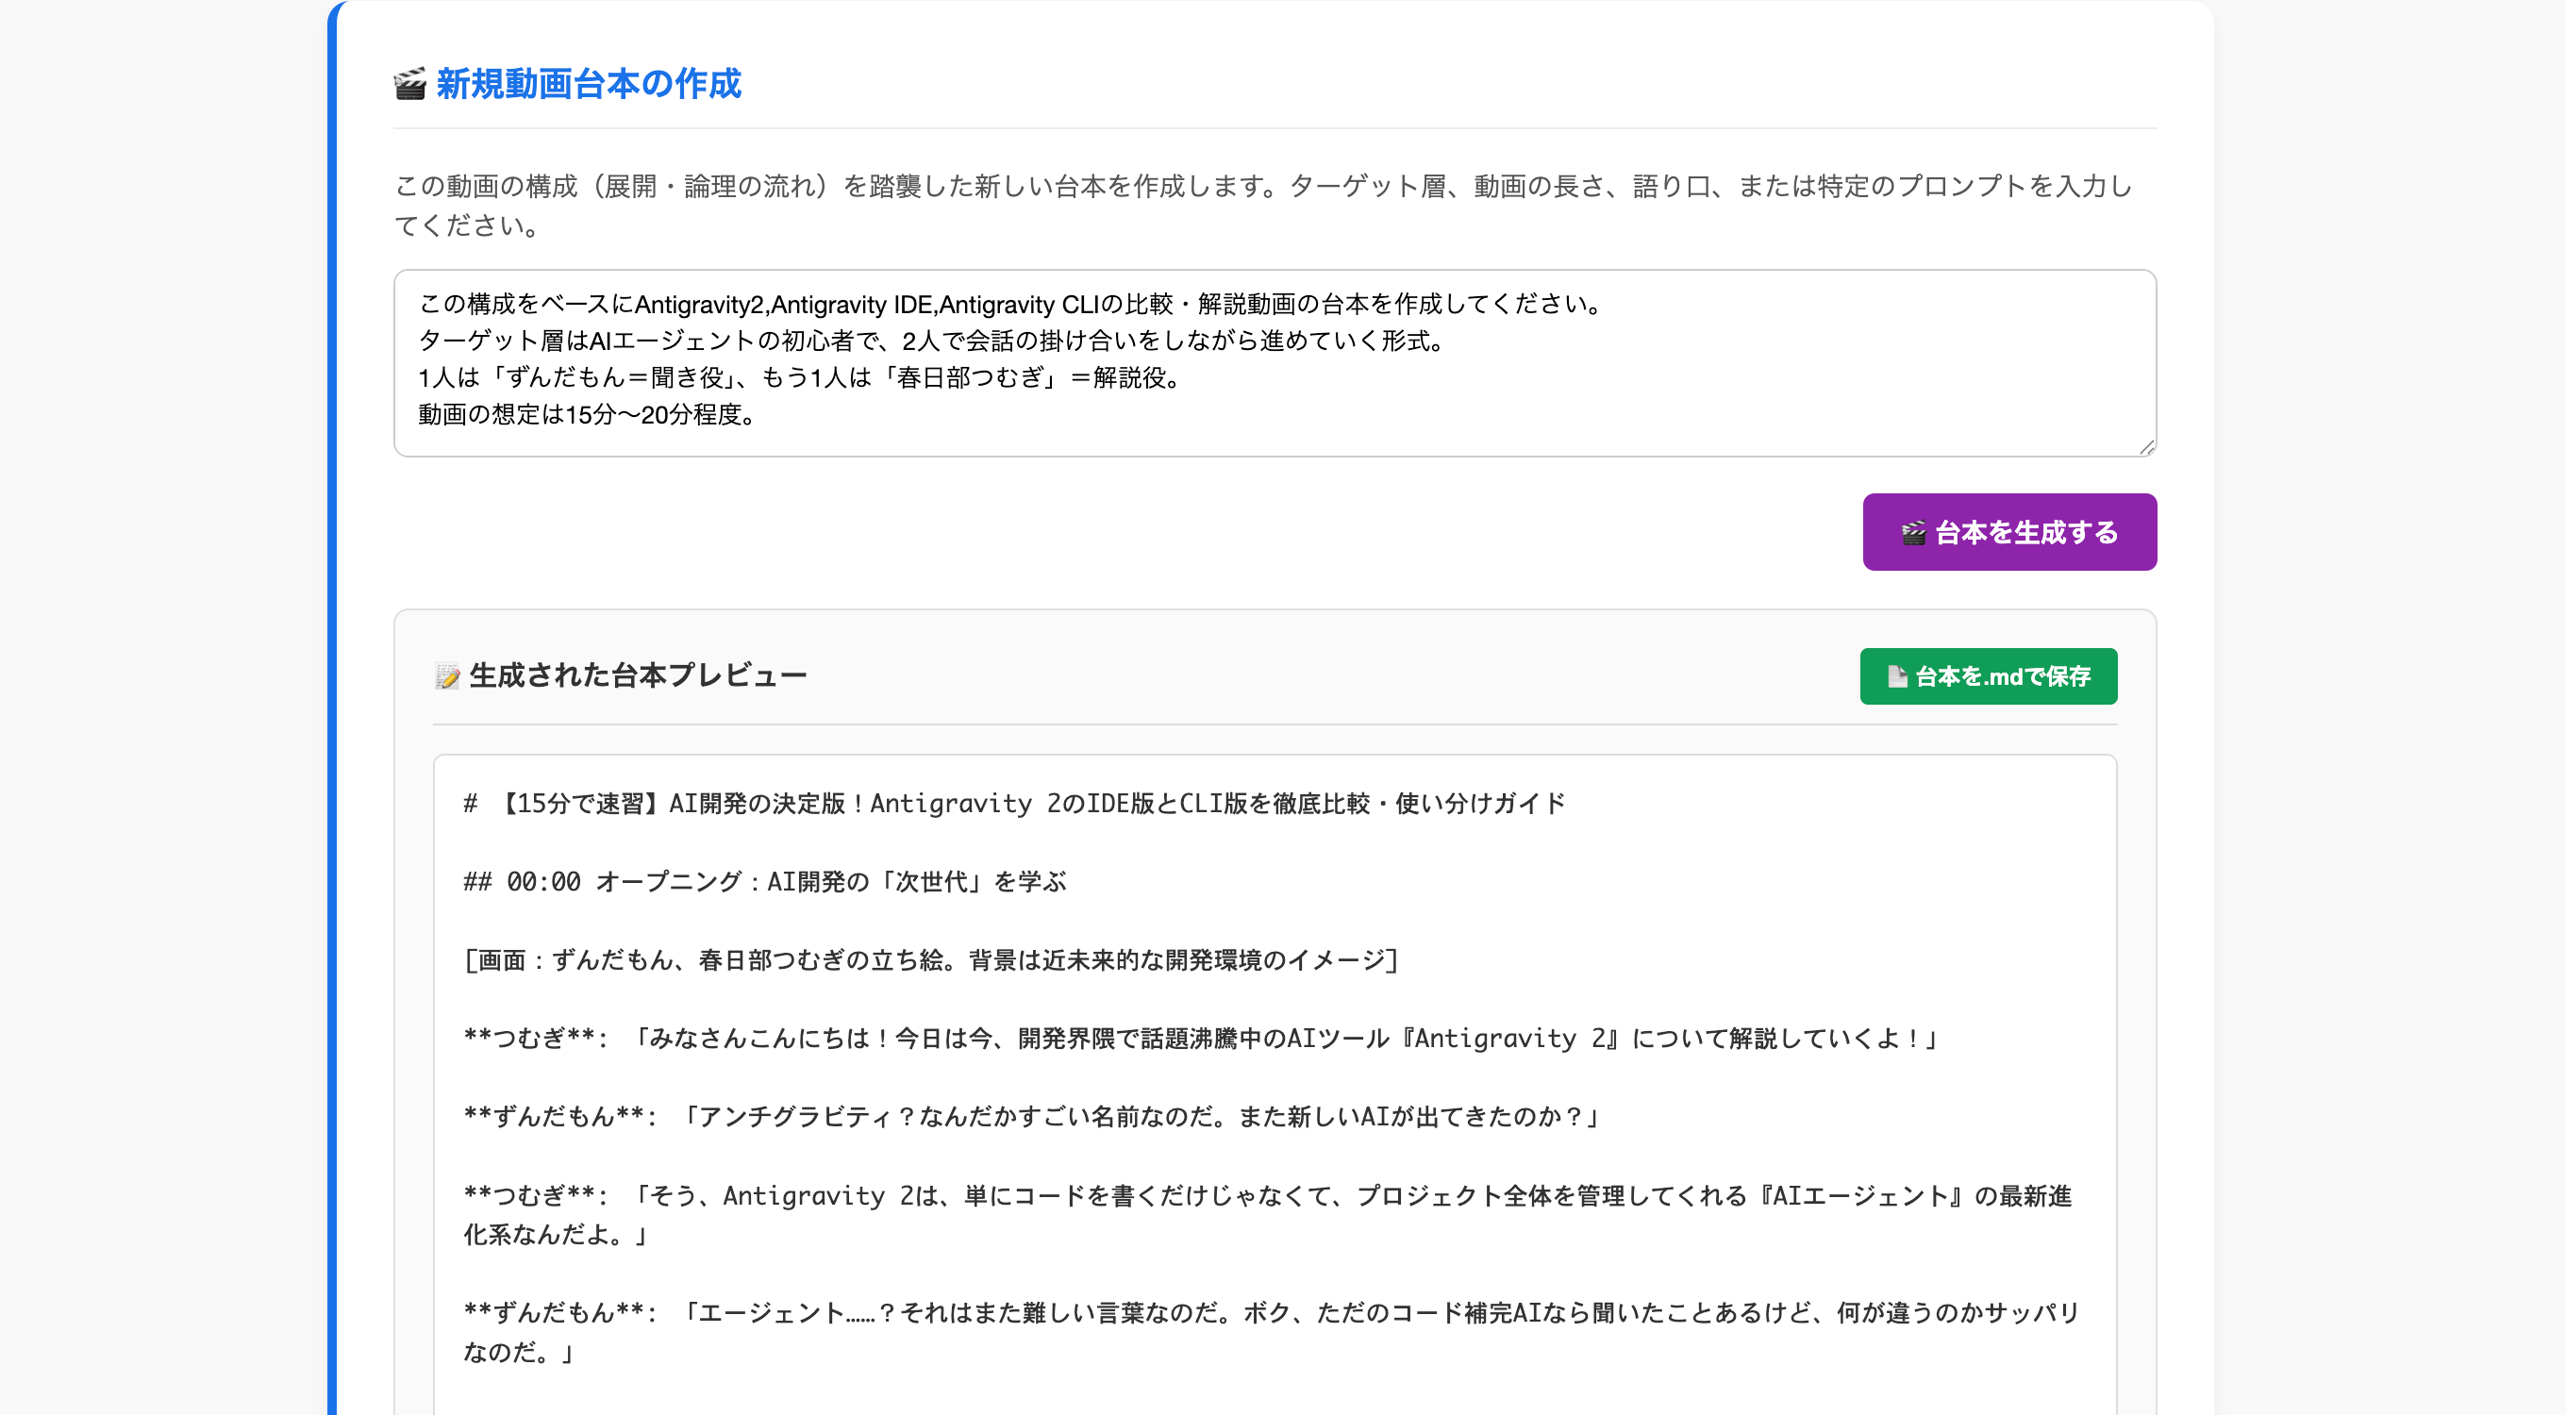Click ずんだもん's line starting エージェント……？

[1271, 1332]
